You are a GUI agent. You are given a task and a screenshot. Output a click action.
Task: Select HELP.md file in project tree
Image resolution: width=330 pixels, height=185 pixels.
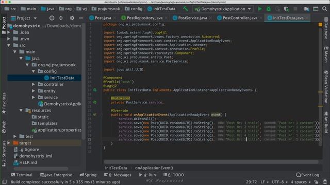click(25, 162)
